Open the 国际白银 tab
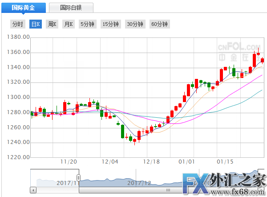 pyautogui.click(x=71, y=8)
